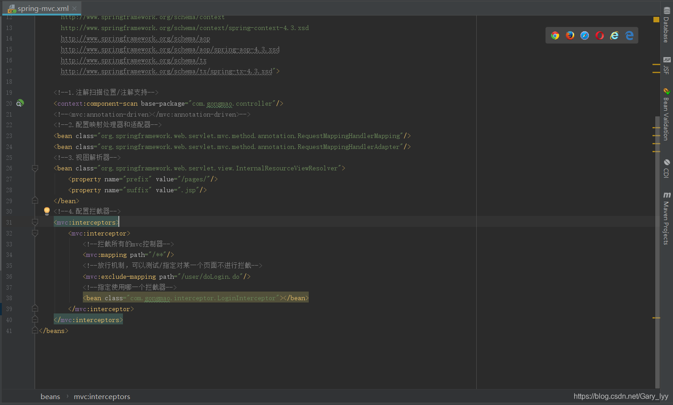Viewport: 673px width, 405px height.
Task: Click the warning stripe marker near line 40
Action: tap(656, 318)
